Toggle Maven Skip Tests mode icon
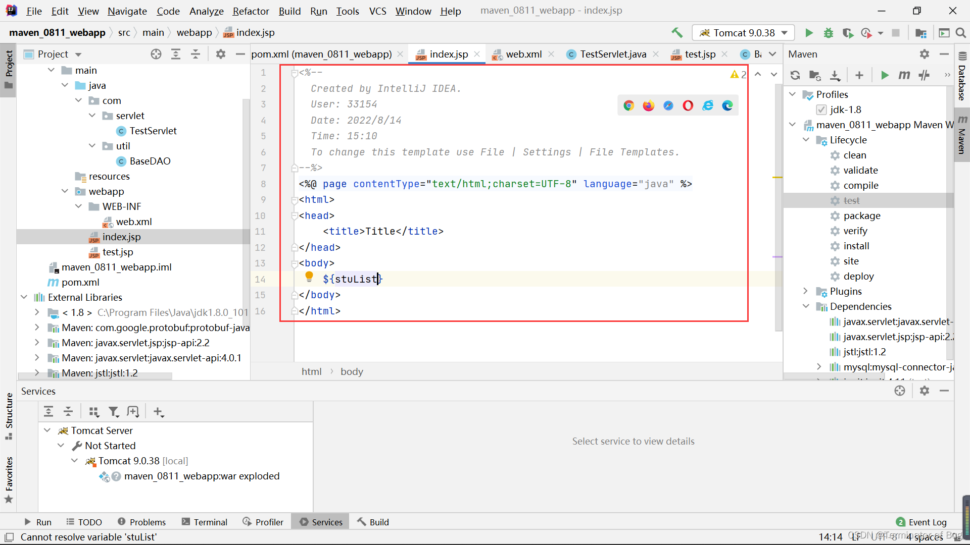 tap(924, 75)
